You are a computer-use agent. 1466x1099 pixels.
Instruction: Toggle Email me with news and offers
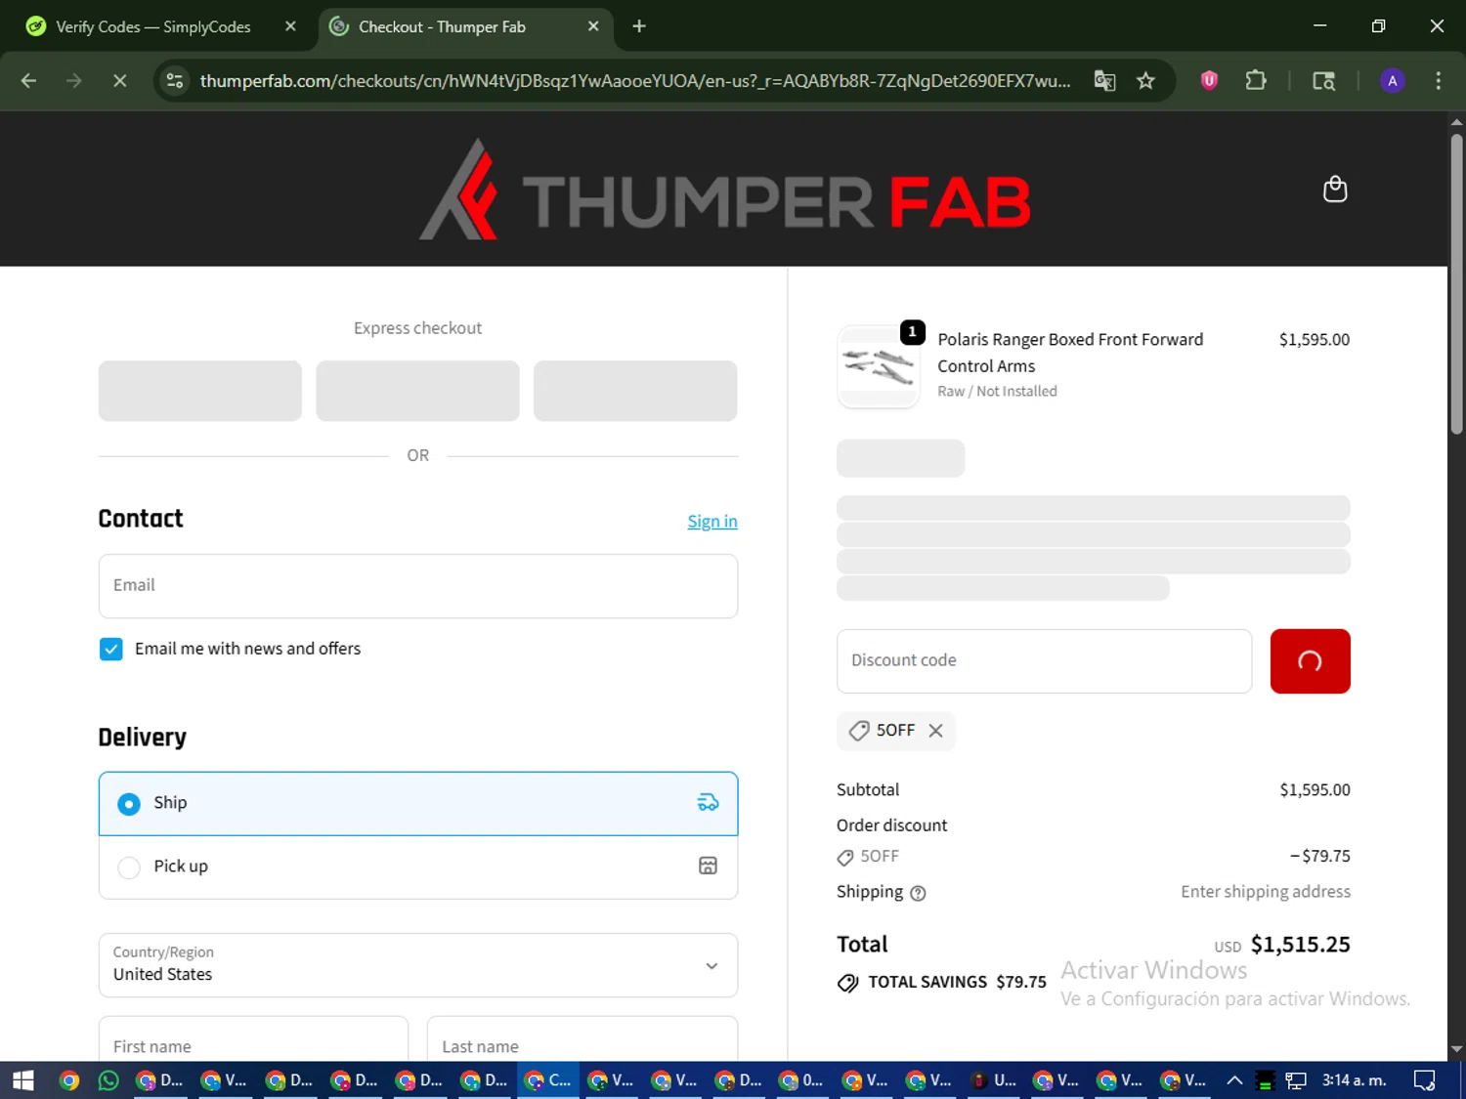(111, 650)
